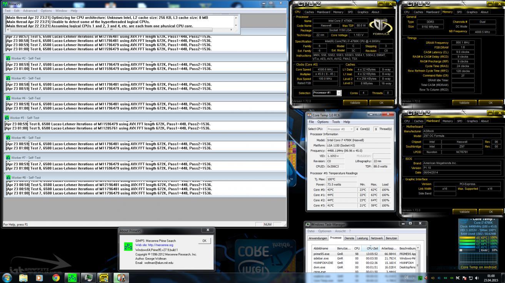Image resolution: width=505 pixels, height=283 pixels.
Task: Switch to Leistung tab in Task Manager
Action: pyautogui.click(x=362, y=238)
